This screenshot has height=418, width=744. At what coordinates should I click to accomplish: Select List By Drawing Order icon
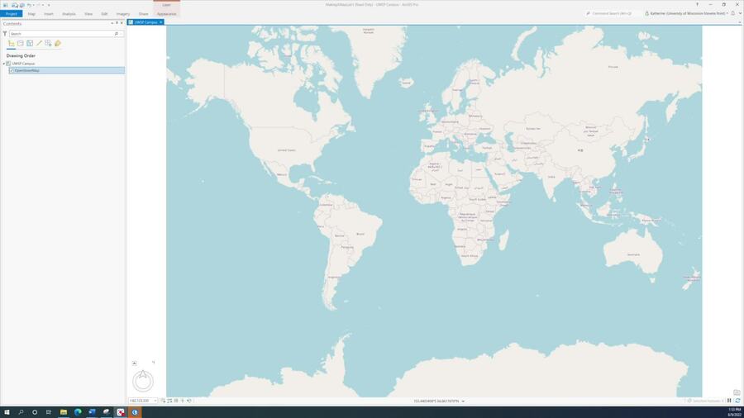click(x=12, y=43)
